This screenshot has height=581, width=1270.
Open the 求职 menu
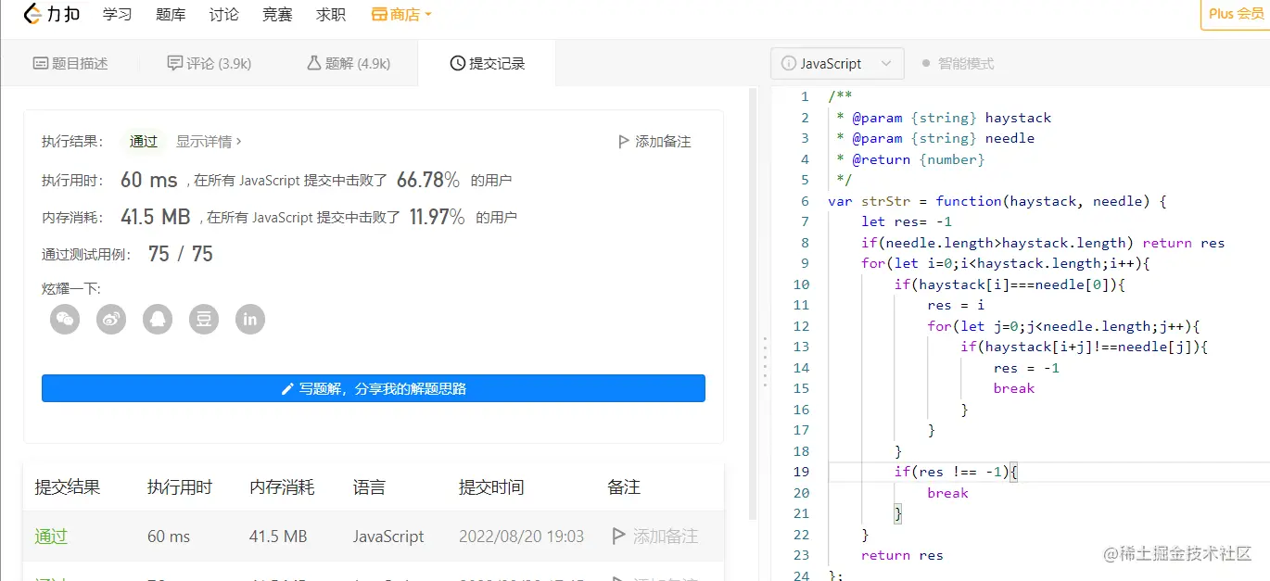[x=331, y=14]
